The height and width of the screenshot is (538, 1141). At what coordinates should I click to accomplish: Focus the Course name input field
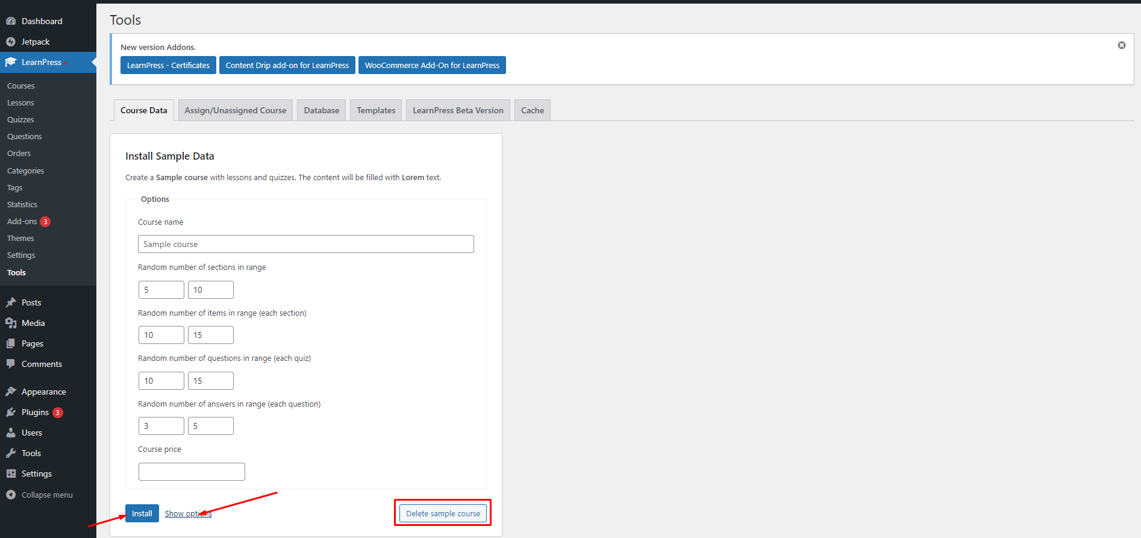306,244
